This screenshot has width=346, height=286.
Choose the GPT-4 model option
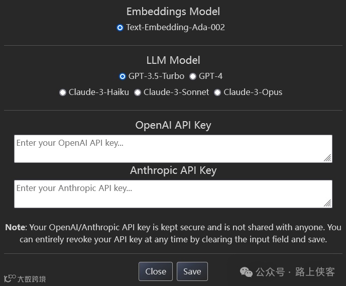[193, 76]
